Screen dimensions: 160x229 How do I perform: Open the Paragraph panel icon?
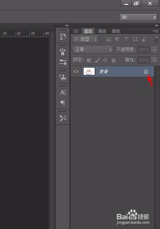point(63,103)
